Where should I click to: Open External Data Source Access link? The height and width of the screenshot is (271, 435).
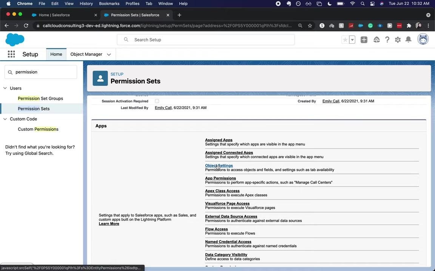click(231, 216)
